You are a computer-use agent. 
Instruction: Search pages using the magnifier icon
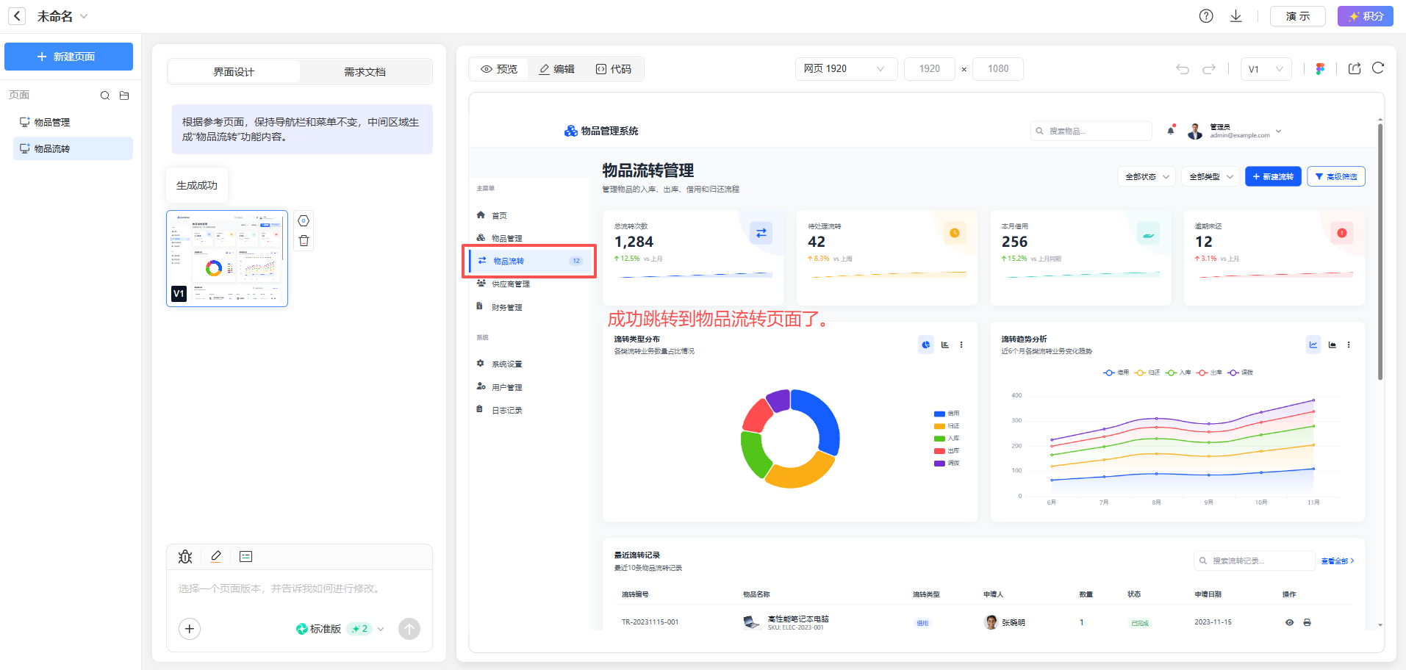[x=105, y=96]
